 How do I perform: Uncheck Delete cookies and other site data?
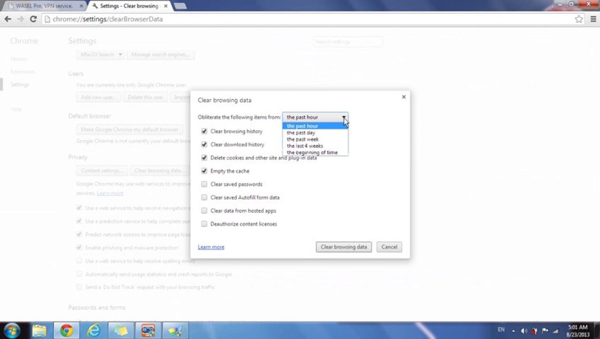click(x=204, y=158)
